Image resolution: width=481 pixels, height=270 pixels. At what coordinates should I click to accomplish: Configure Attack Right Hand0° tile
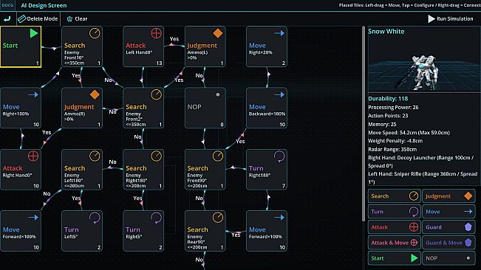21,169
